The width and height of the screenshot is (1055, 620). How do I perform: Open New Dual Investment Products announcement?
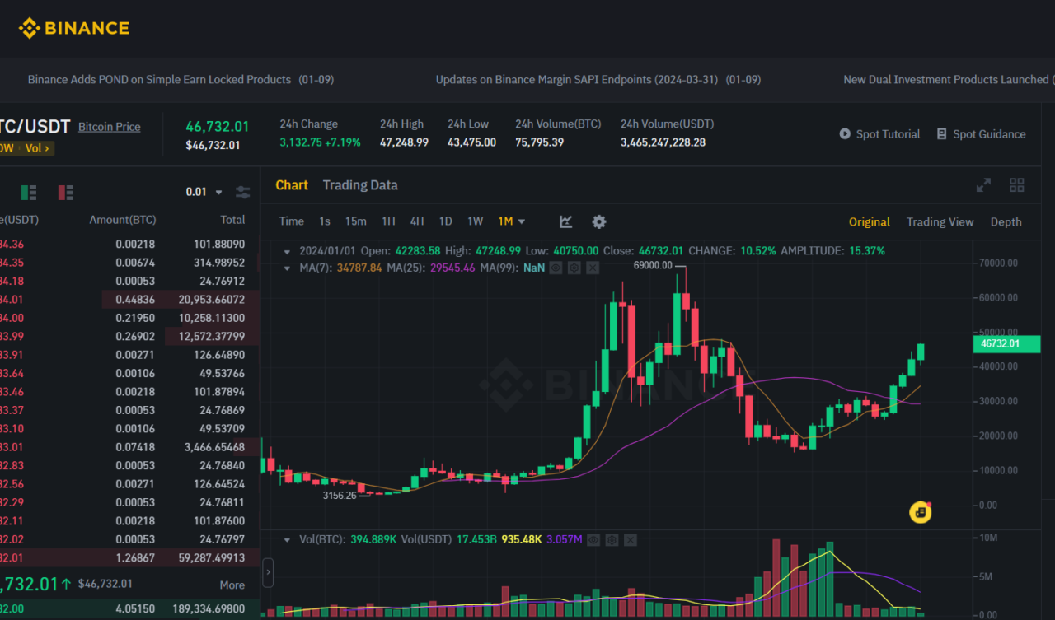(949, 80)
